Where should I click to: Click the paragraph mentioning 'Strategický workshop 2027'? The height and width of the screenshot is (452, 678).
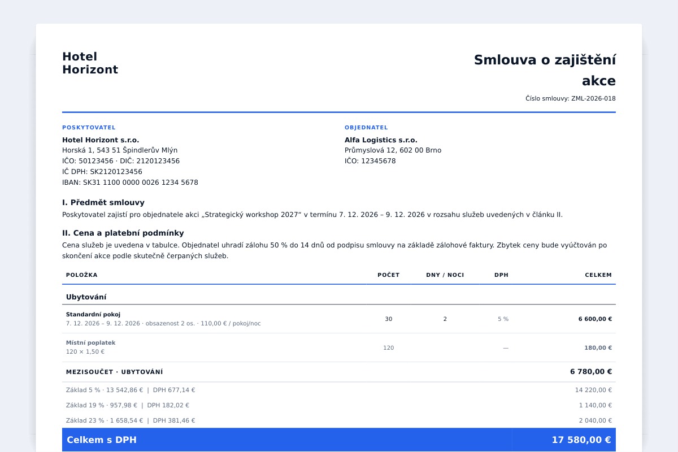[312, 215]
